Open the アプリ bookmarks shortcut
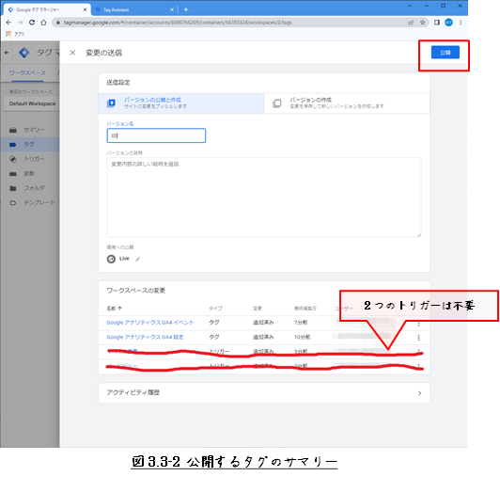Screen dimensions: 500x492 coord(15,34)
